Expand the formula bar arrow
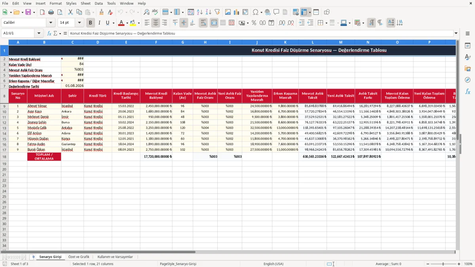The width and height of the screenshot is (475, 267). [456, 33]
